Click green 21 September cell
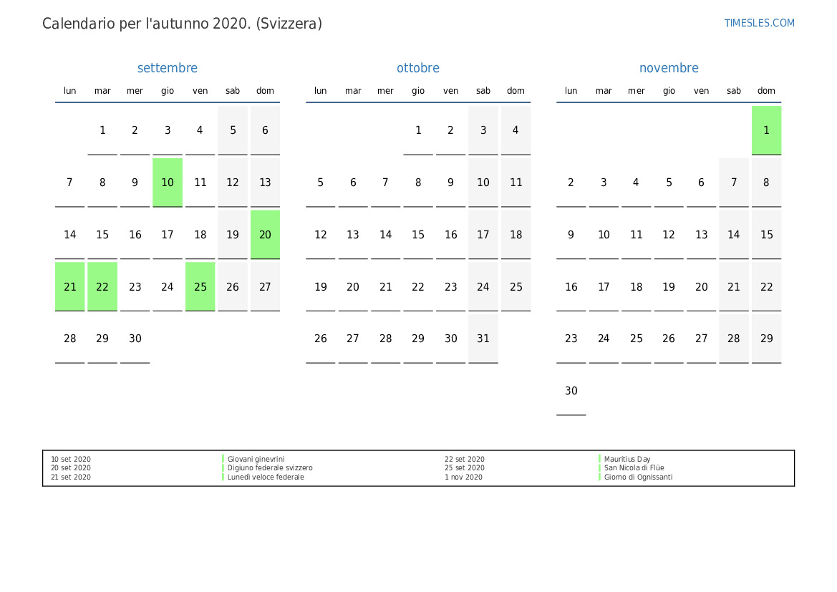837x592 pixels. click(70, 286)
